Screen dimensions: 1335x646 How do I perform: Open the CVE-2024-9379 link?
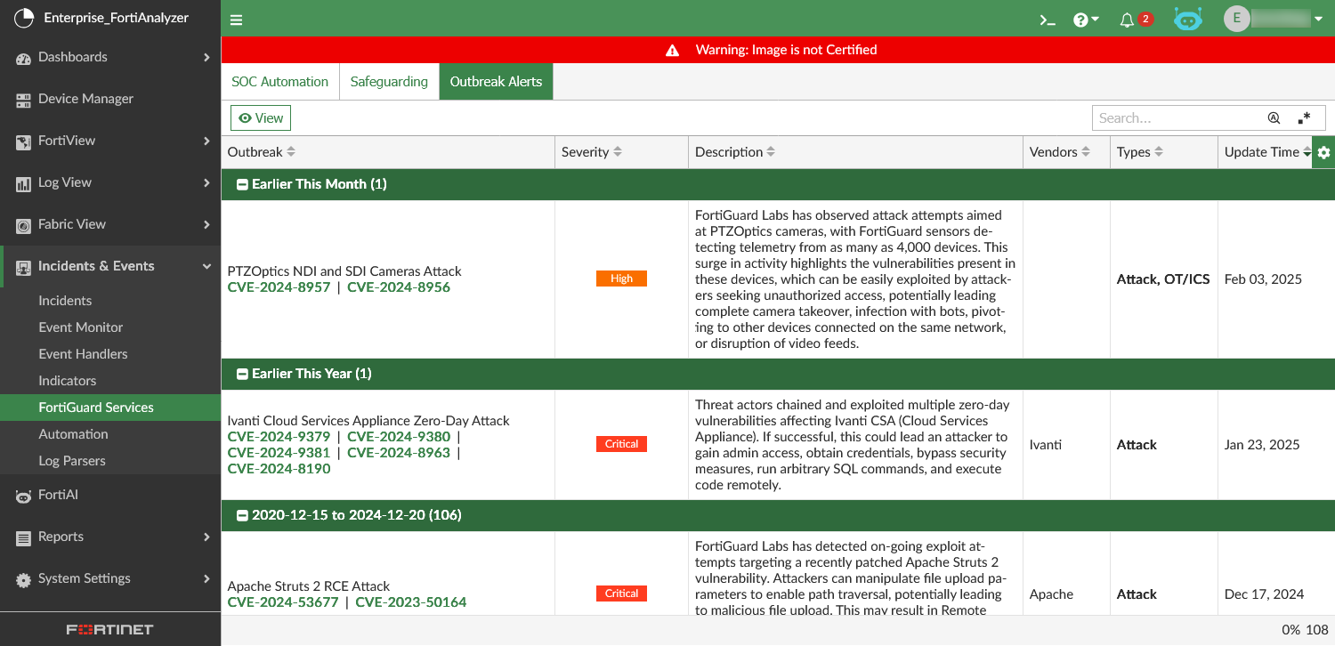click(279, 437)
